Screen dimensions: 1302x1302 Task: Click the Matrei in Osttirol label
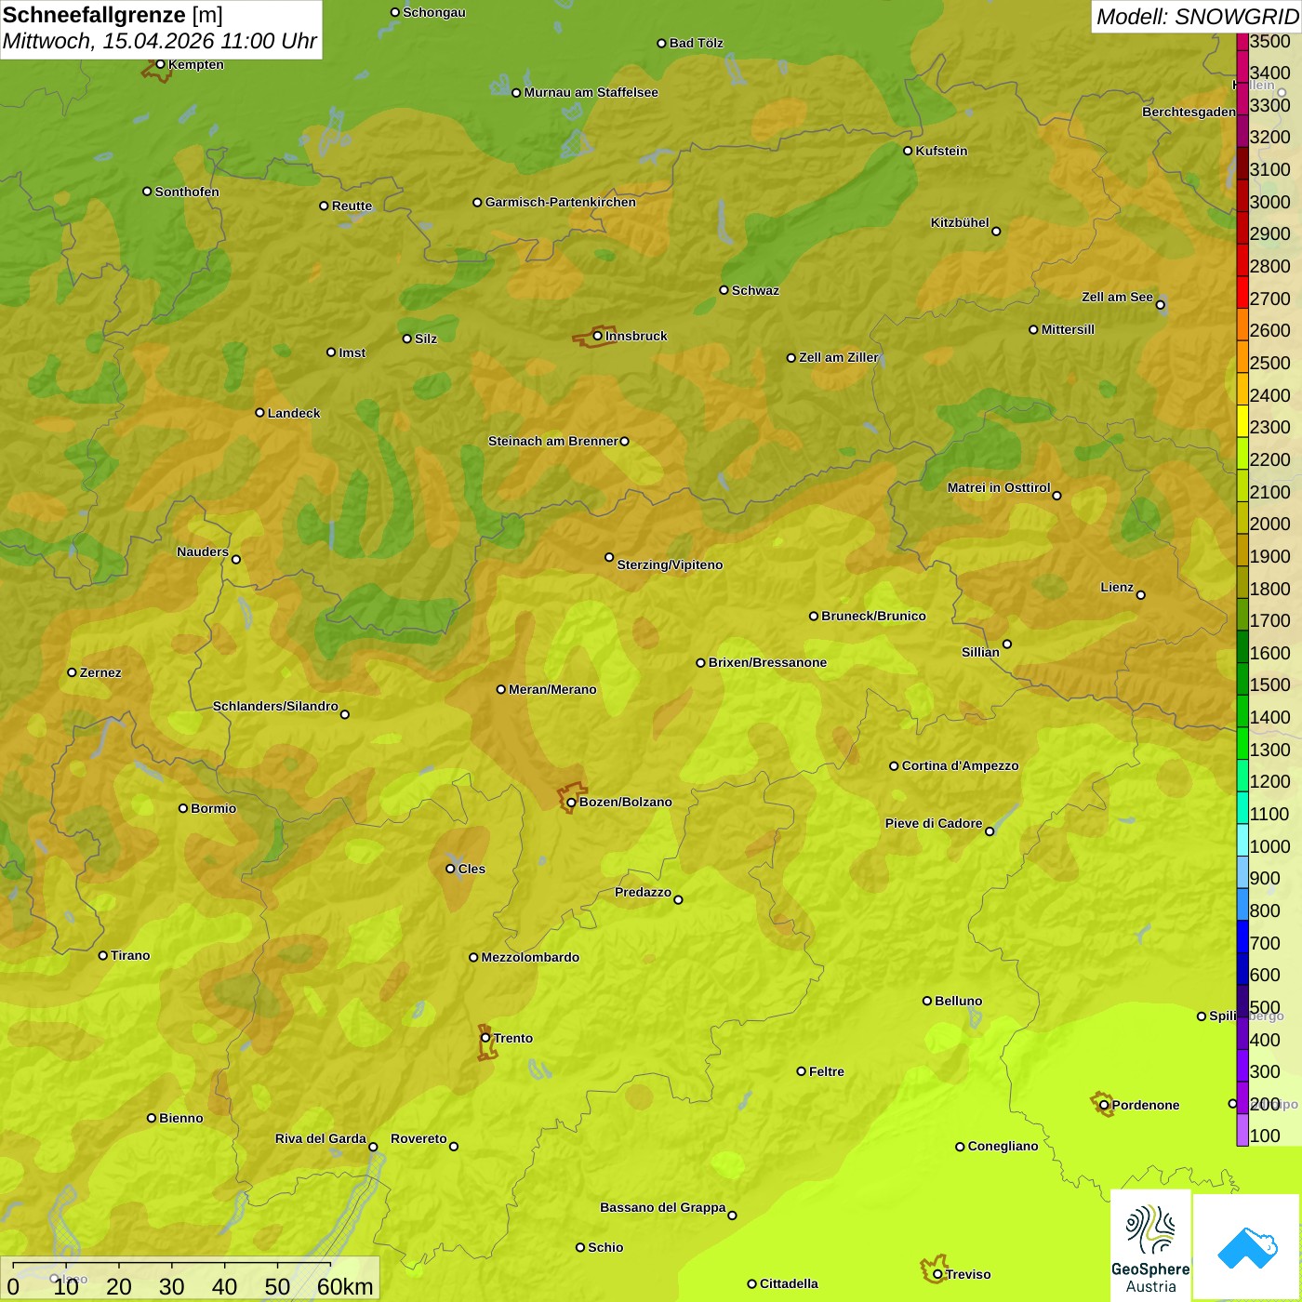coord(999,487)
